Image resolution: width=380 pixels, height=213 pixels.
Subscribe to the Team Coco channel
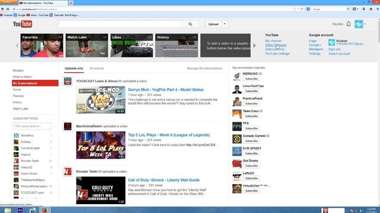click(251, 116)
